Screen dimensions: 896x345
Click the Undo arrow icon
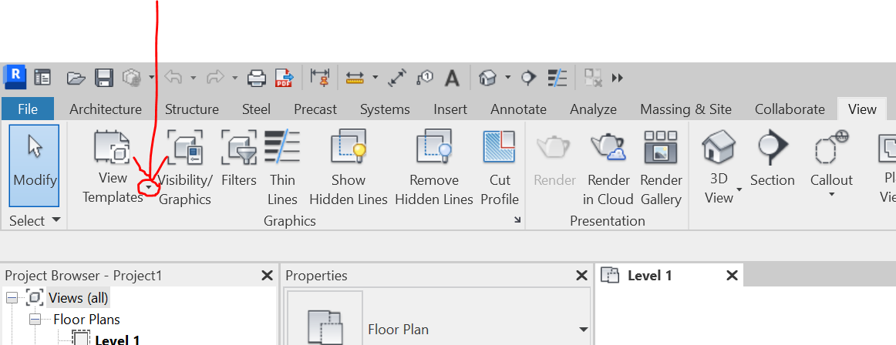pos(173,77)
